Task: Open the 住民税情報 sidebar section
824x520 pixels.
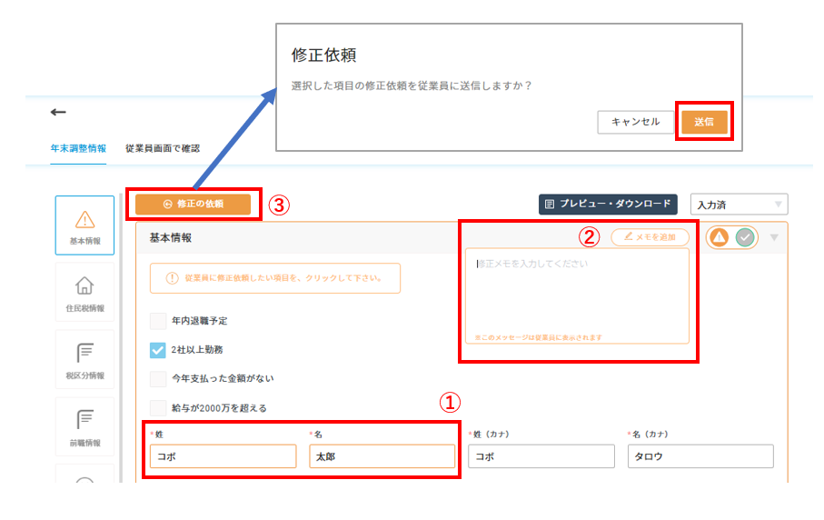Action: pos(84,293)
